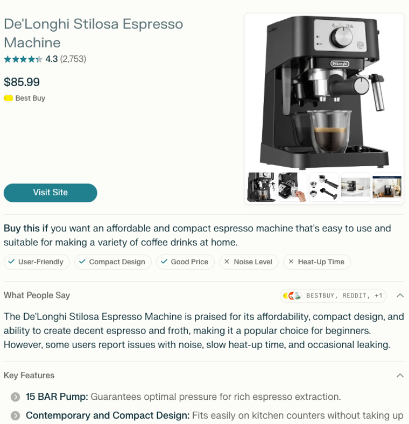Click the arrow bullet beside Contemporary and Compact Design
409x424 pixels.
[16, 415]
